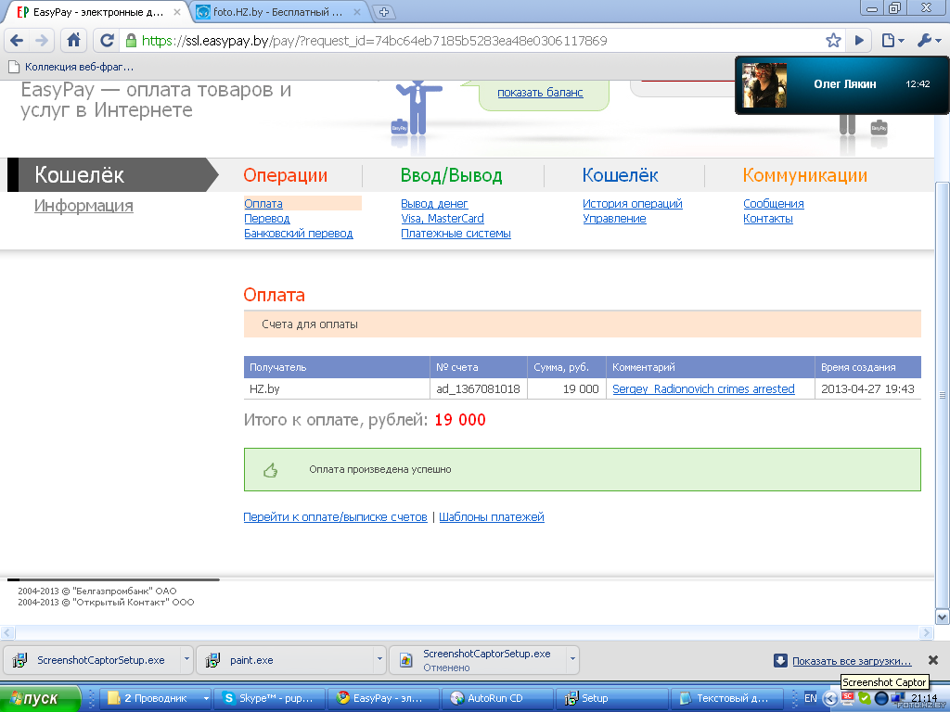Switch to the foto.HZ.by tab
This screenshot has width=950, height=712.
pos(278,12)
